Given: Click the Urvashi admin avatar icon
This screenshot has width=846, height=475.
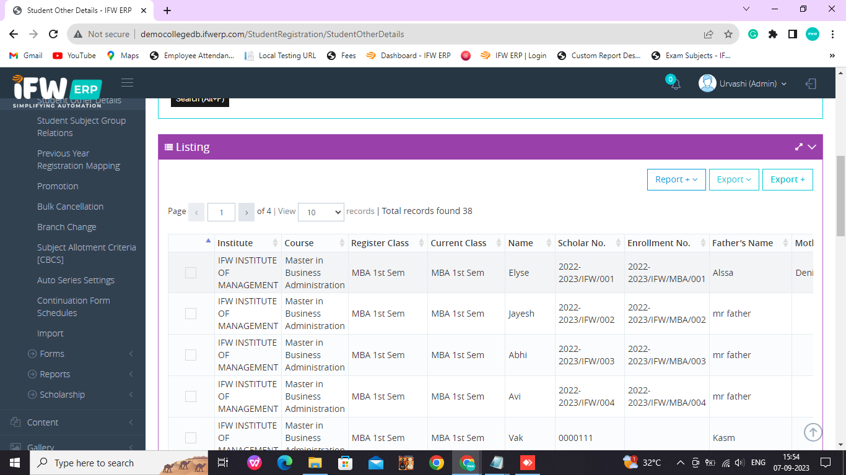Looking at the screenshot, I should pos(707,83).
